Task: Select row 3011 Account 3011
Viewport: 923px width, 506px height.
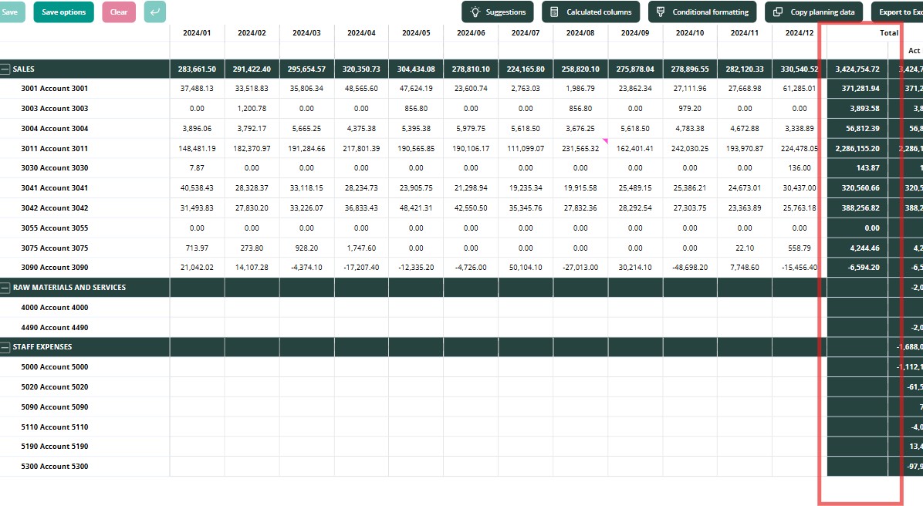Action: [54, 149]
